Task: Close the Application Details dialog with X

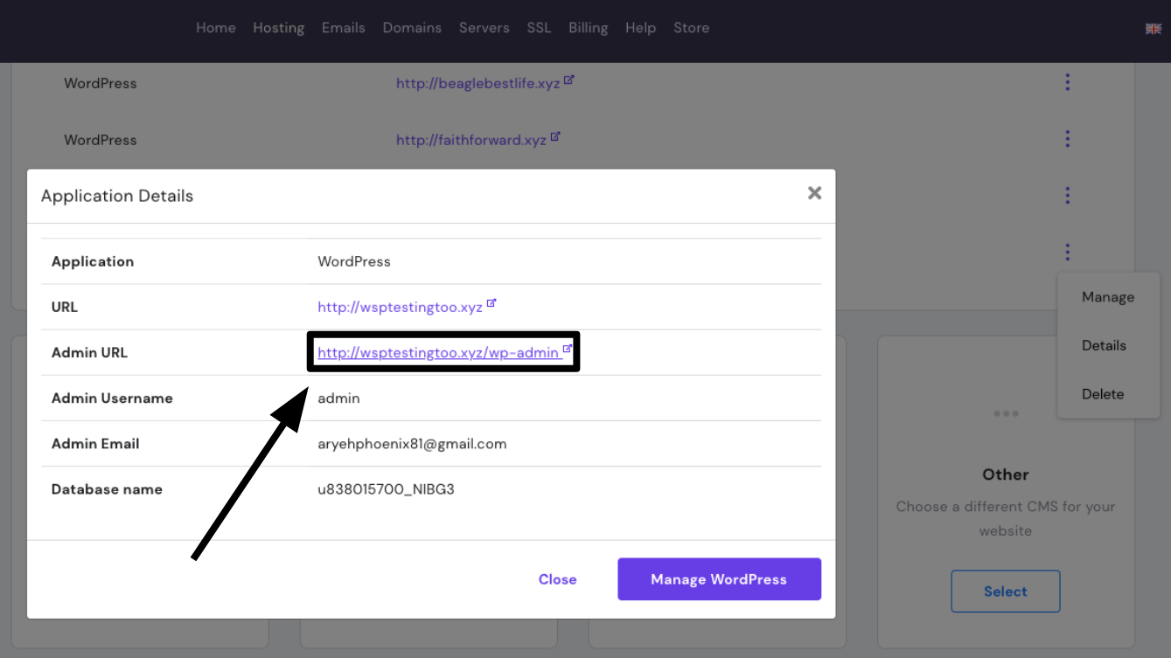Action: pyautogui.click(x=814, y=193)
